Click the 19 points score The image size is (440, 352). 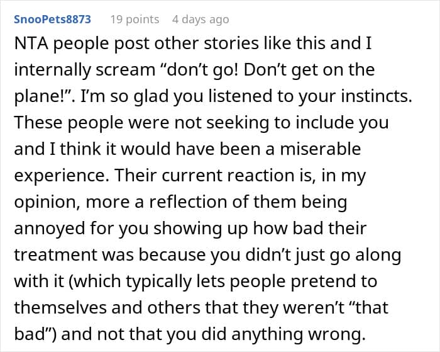click(135, 19)
